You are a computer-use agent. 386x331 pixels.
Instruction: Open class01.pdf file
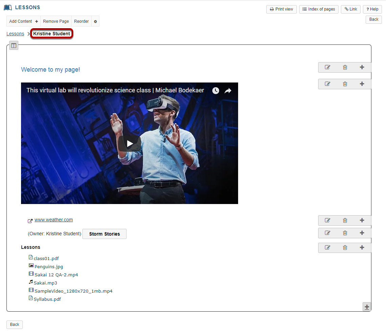point(46,258)
